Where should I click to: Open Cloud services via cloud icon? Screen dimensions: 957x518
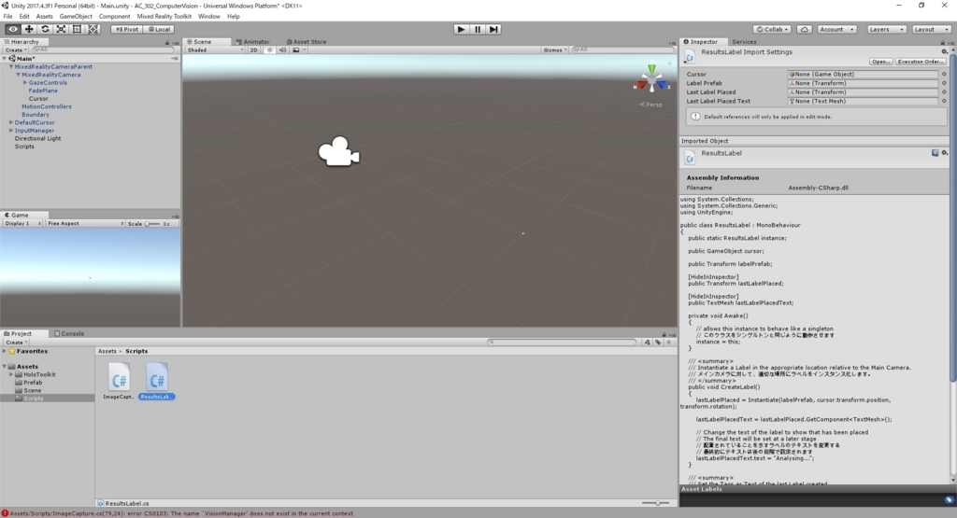[x=805, y=29]
